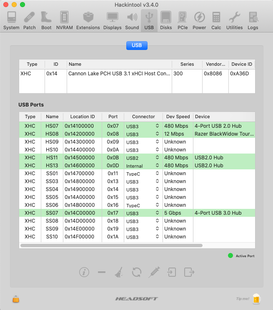Click the SS09 port name cell
The height and width of the screenshot is (310, 273).
click(x=52, y=229)
